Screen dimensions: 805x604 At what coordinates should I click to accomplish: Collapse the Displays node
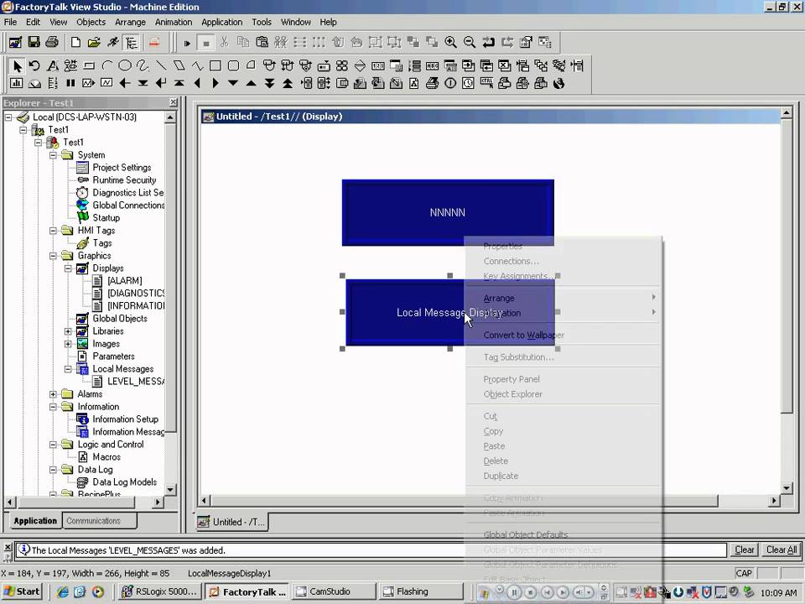(x=68, y=268)
